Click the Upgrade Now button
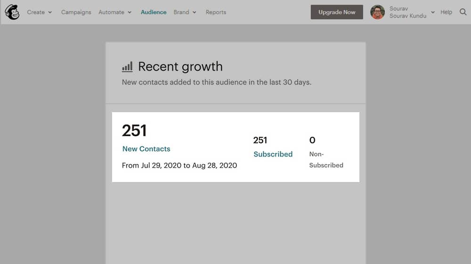 click(337, 12)
